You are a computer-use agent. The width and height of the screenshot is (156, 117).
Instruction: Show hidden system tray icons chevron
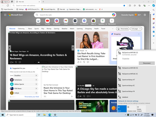coord(125,115)
